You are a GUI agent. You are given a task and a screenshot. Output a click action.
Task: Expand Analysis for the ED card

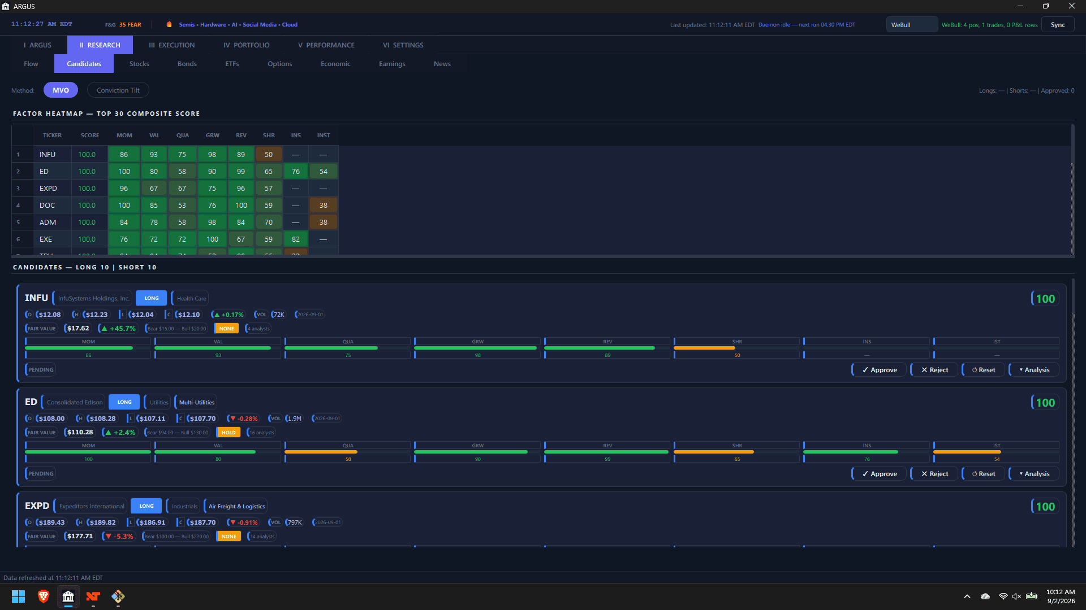coord(1034,474)
